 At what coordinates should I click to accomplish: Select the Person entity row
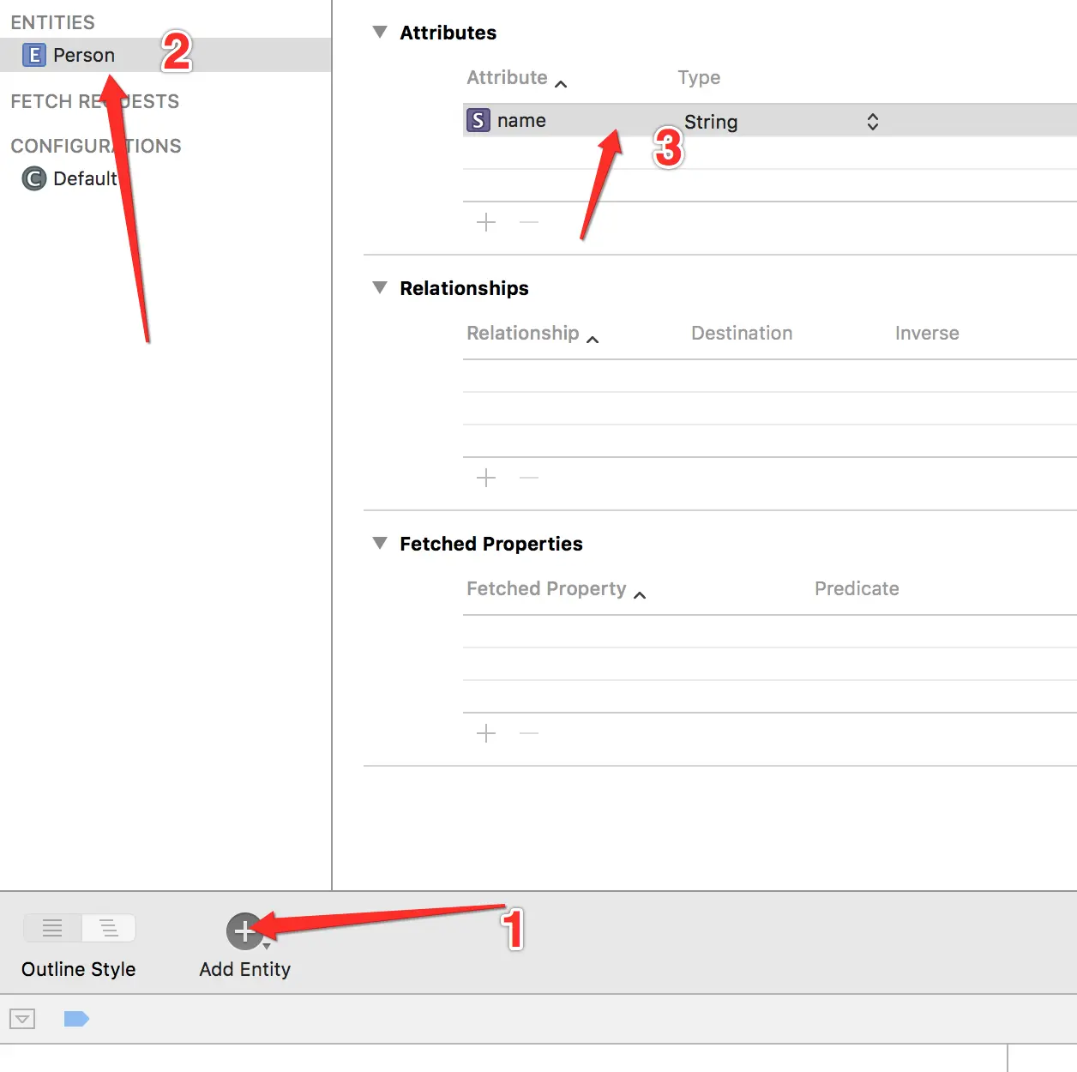pos(165,55)
